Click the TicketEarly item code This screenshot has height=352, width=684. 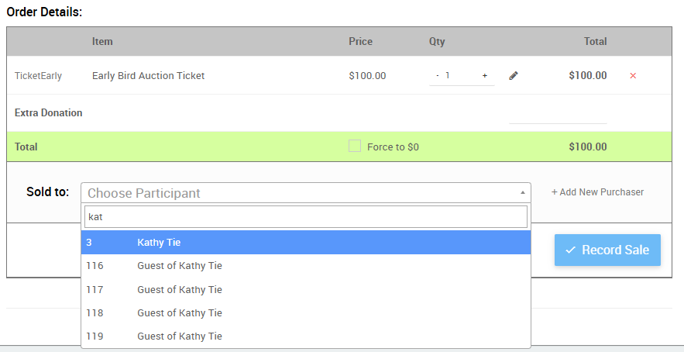coord(38,76)
